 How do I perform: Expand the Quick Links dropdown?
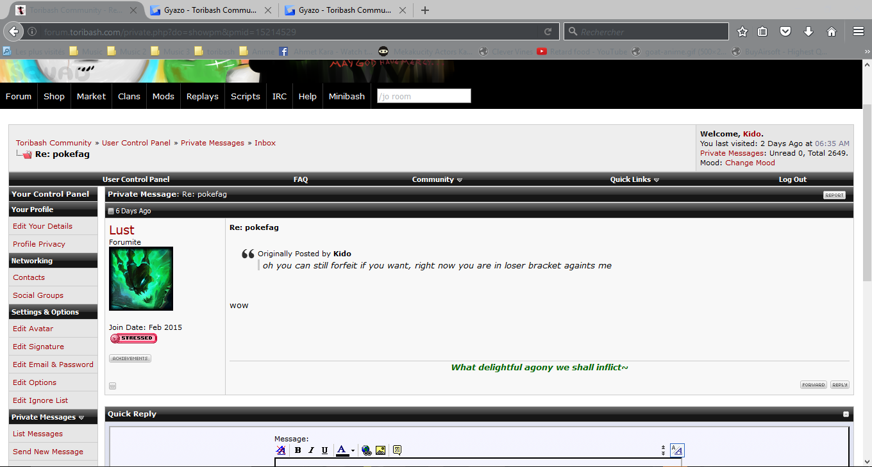tap(635, 179)
